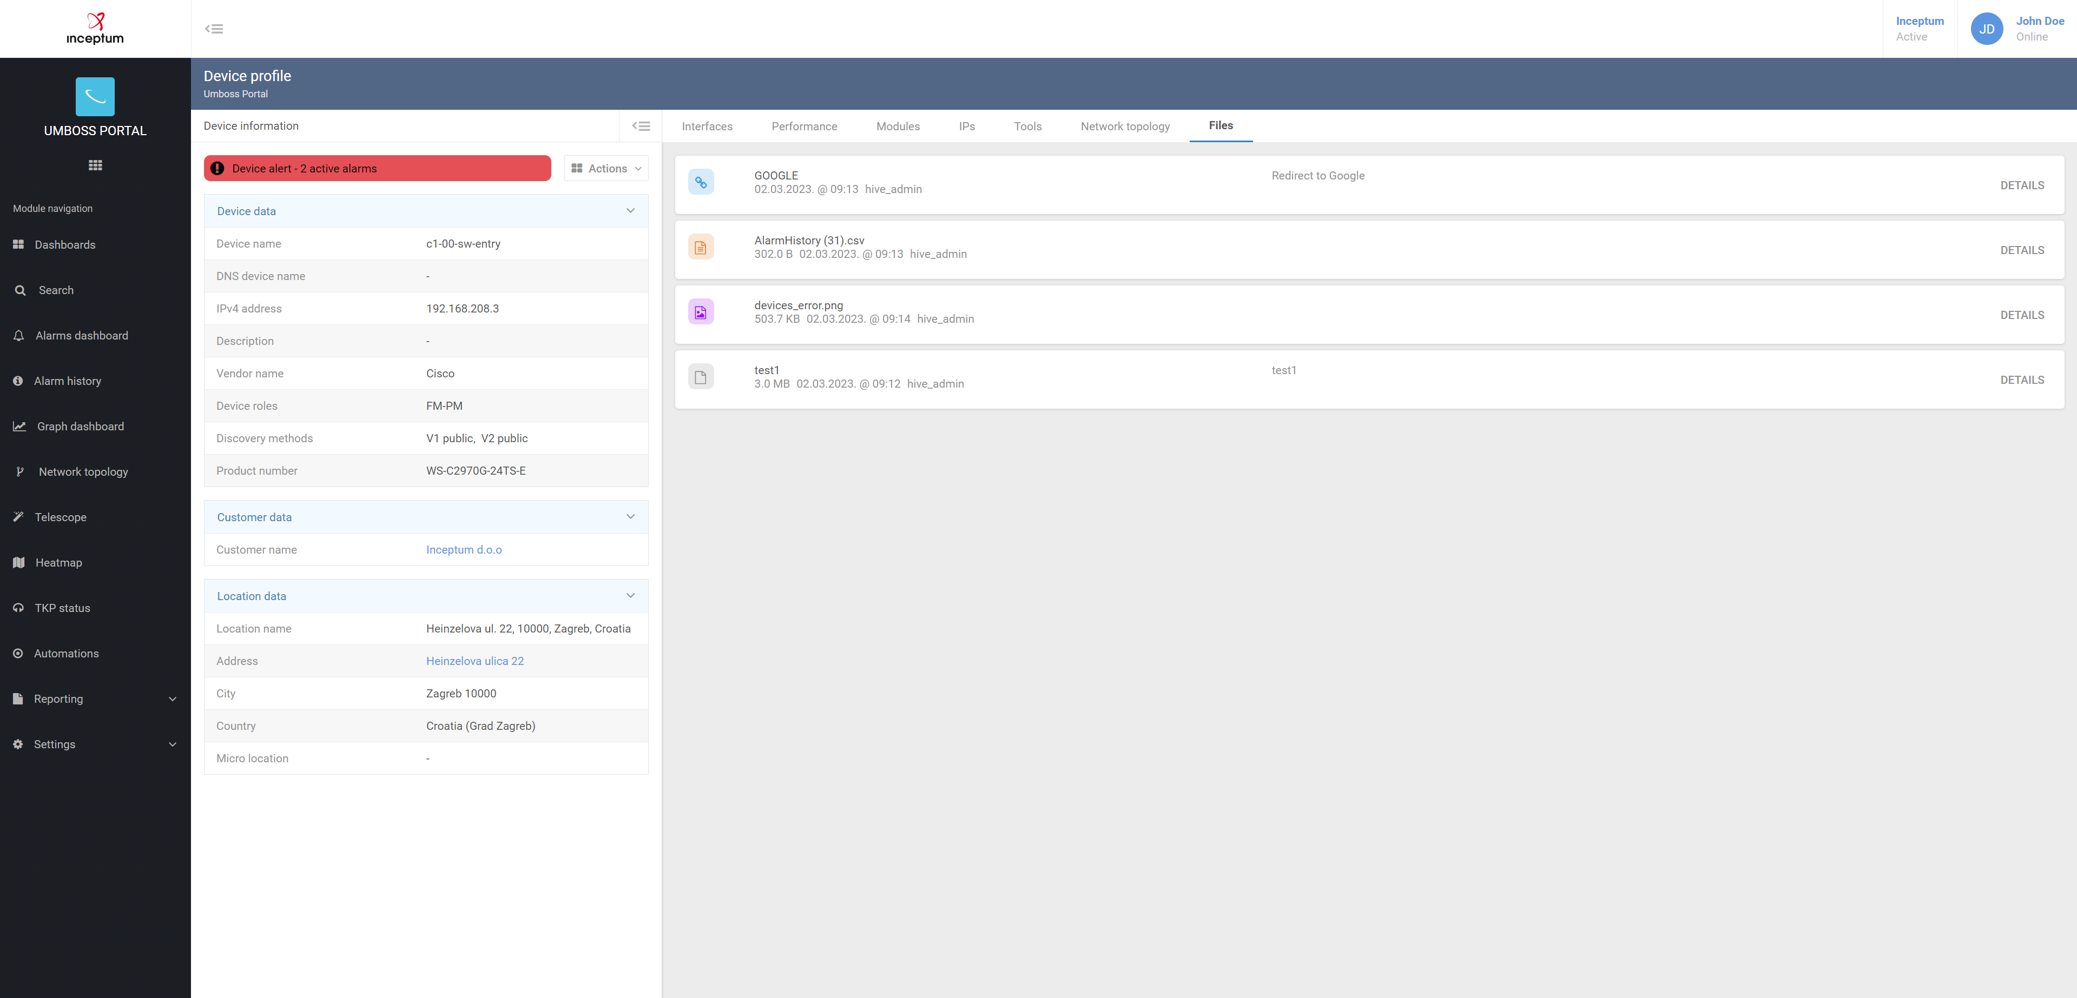Click the Reporting file icon
Viewport: 2077px width, 998px height.
(x=18, y=699)
